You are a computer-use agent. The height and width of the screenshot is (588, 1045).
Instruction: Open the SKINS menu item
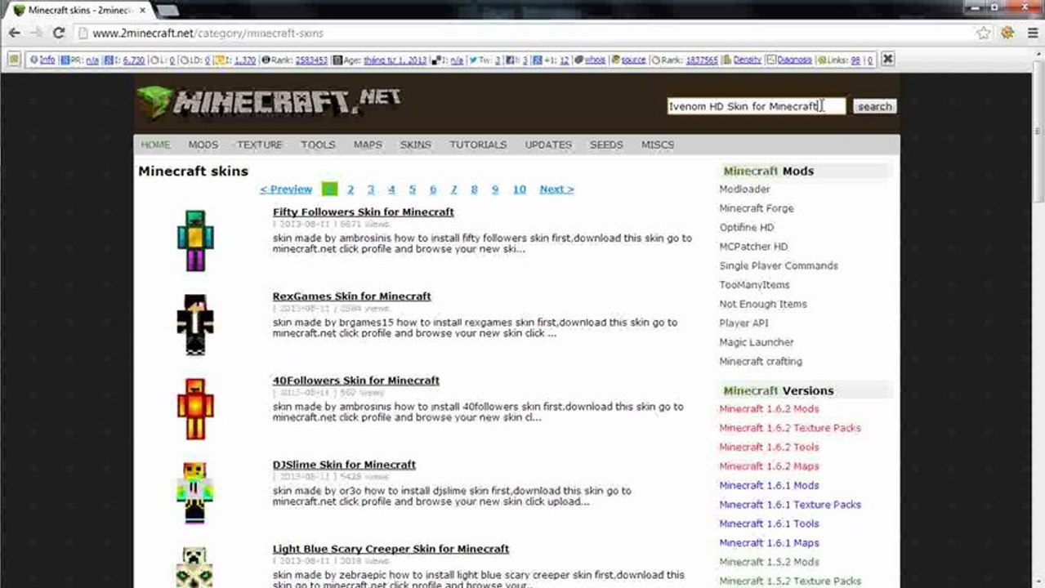(x=415, y=145)
